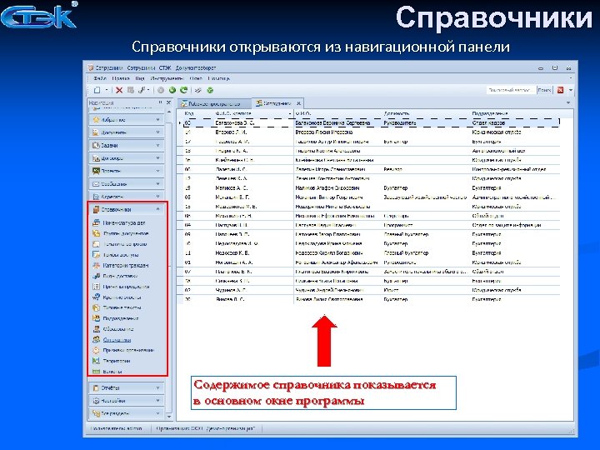Click the wrench tools toolbar icon
600x450 pixels.
[142, 90]
